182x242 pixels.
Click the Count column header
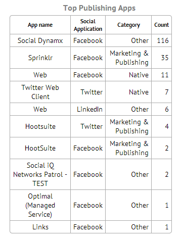(161, 25)
